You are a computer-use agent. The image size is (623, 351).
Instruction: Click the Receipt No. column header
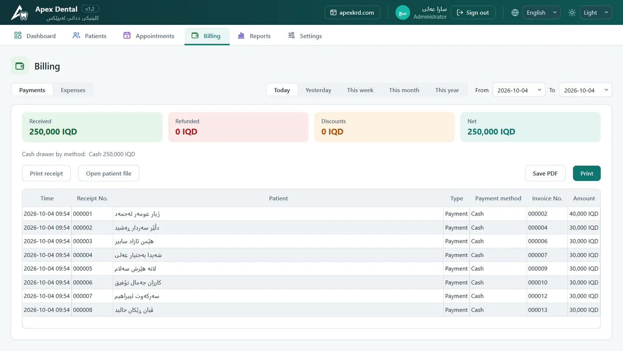click(93, 198)
